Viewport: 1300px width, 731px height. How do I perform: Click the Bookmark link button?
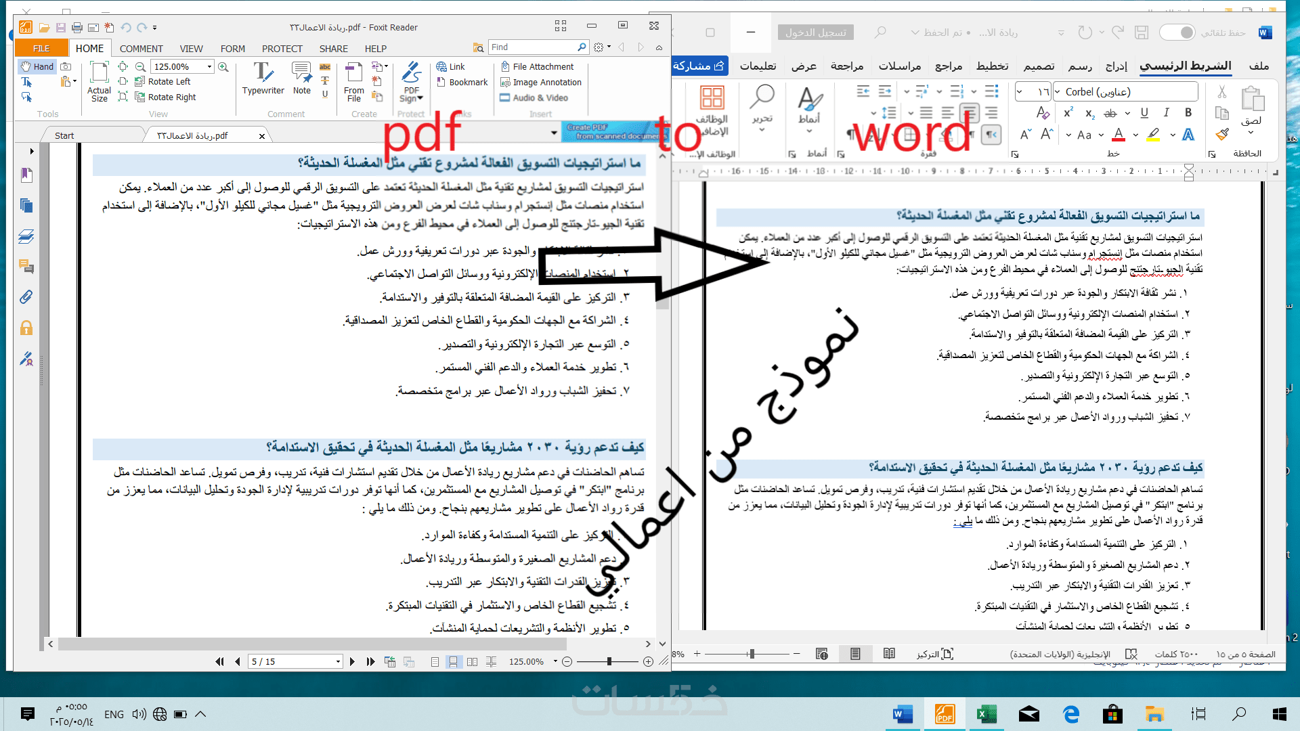pyautogui.click(x=462, y=83)
